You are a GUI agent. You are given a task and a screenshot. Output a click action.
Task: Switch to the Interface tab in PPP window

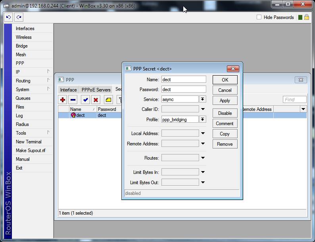69,90
